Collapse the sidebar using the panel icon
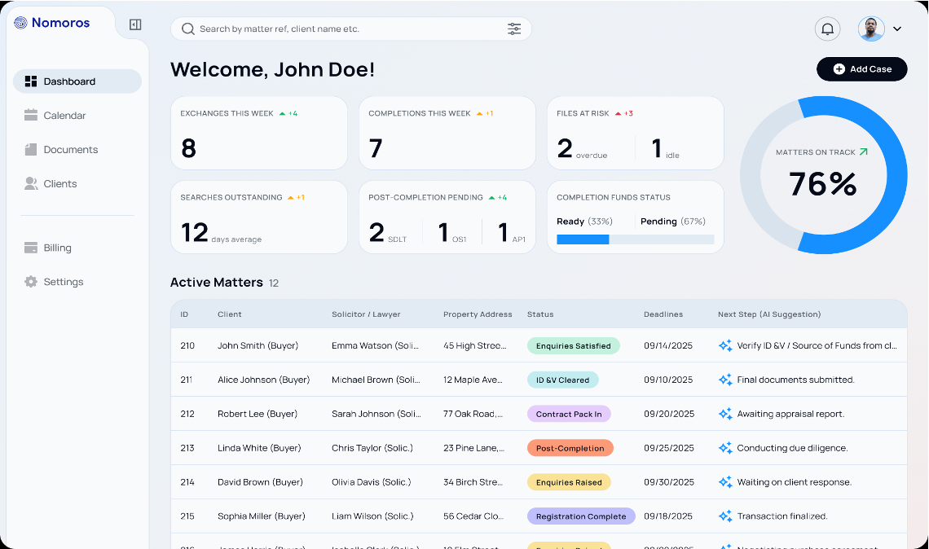The image size is (929, 549). (135, 24)
